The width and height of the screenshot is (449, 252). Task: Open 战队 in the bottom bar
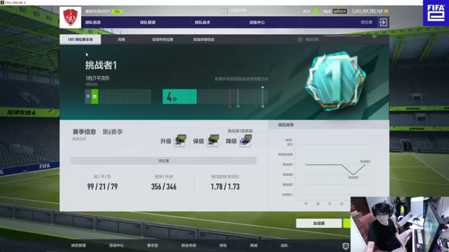coord(284,245)
